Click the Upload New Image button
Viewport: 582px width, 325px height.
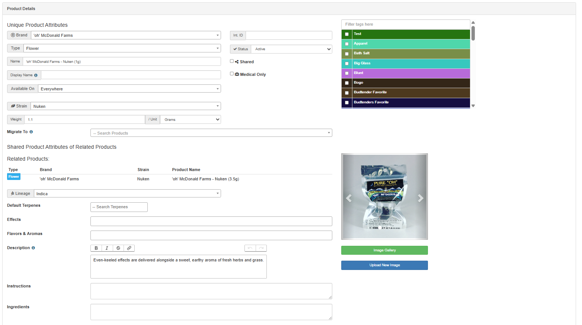pos(384,265)
